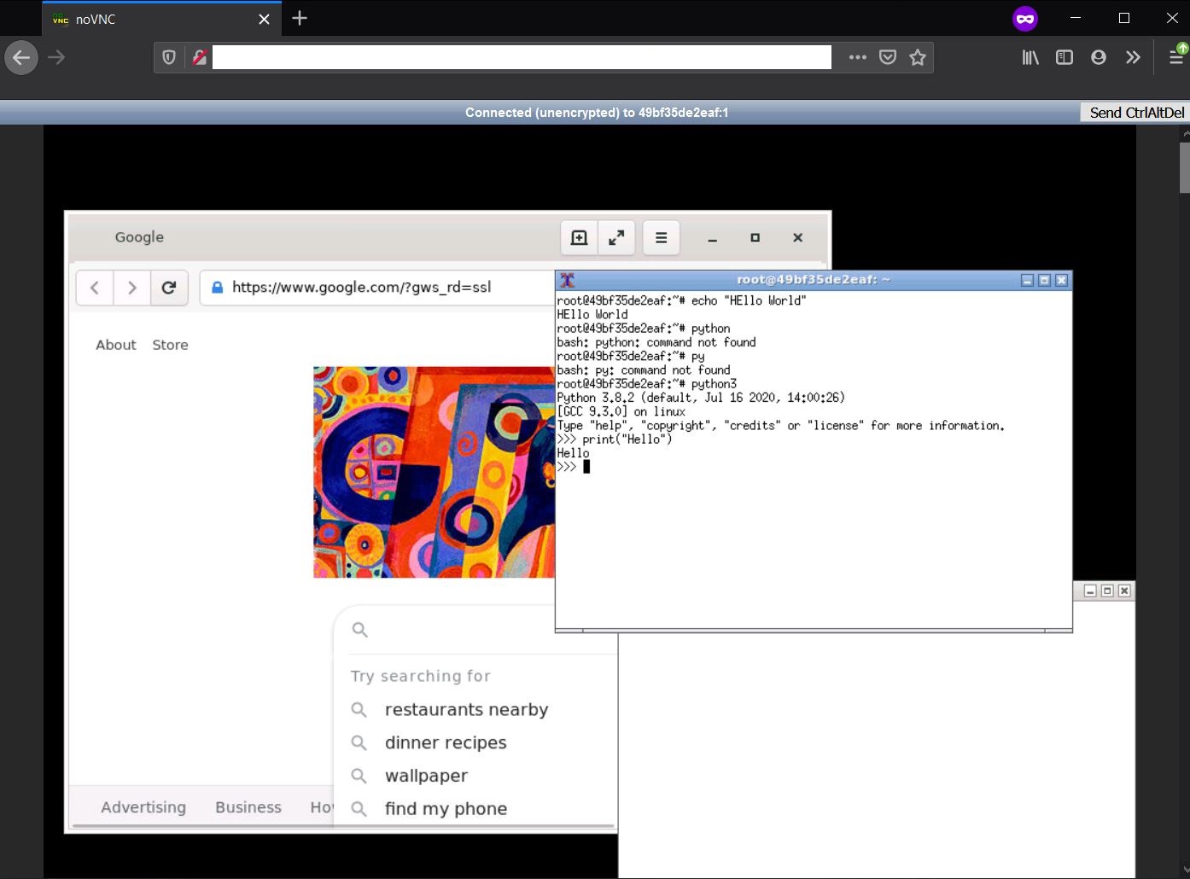Click the 'Python 3.8.2' version line

coord(701,398)
